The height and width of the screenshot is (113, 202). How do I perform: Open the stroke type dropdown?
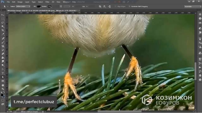click(67, 6)
